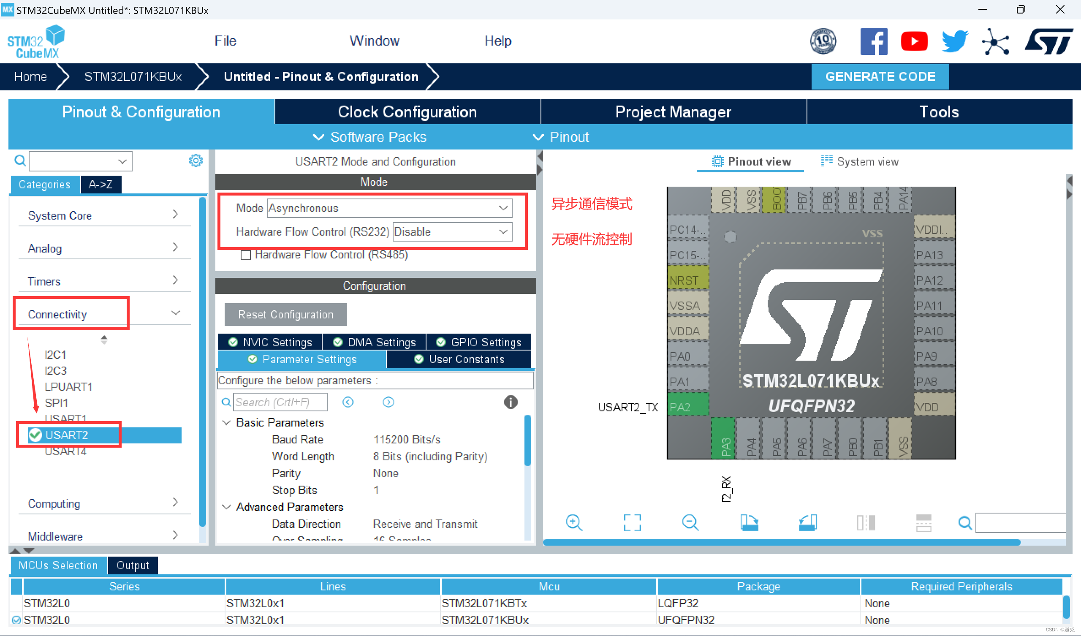Open the categories settings gear icon
The height and width of the screenshot is (636, 1081).
click(196, 160)
